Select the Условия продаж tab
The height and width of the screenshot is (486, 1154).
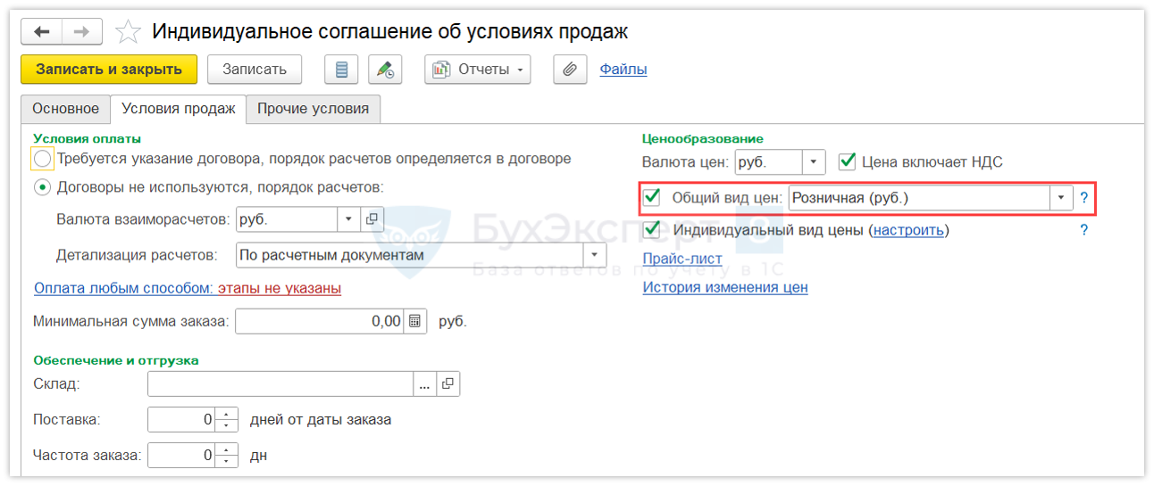pyautogui.click(x=179, y=109)
